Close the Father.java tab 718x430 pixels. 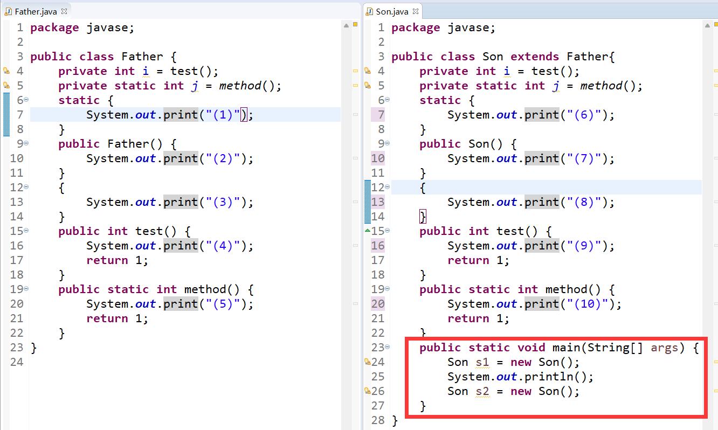(64, 11)
